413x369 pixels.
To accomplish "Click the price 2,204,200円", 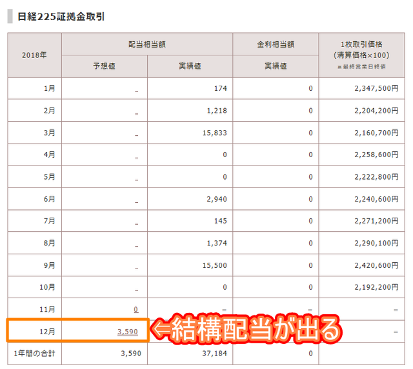I will pos(376,110).
